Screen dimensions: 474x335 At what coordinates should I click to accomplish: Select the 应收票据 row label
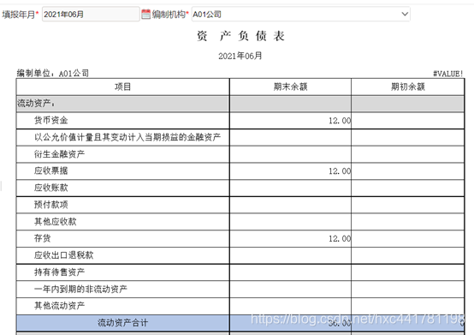pyautogui.click(x=50, y=171)
